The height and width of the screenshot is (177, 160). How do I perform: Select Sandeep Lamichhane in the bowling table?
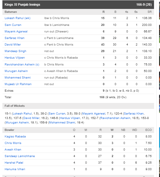[x=20, y=156]
